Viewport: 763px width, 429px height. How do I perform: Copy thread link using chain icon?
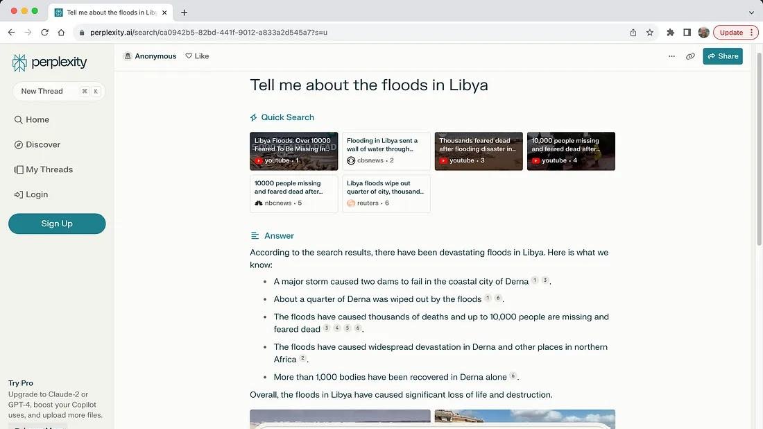[x=690, y=56]
